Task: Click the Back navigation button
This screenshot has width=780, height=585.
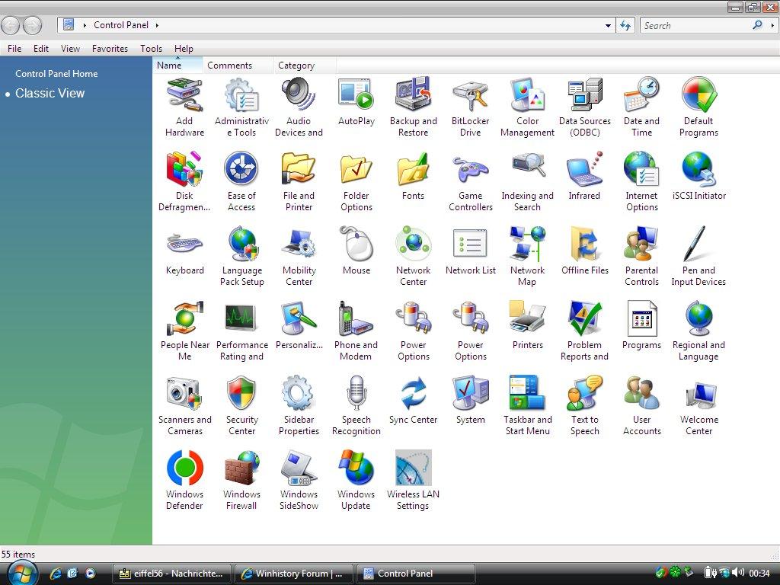Action: (x=11, y=25)
